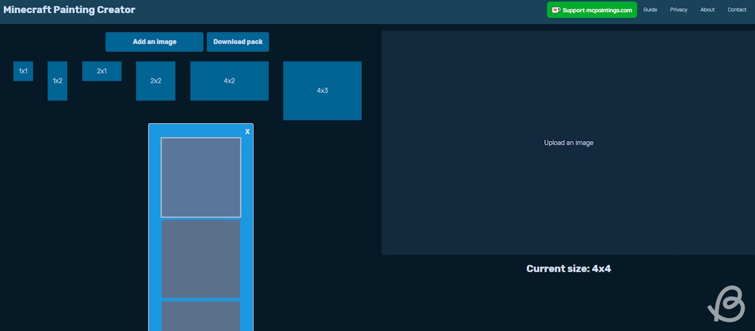Screen dimensions: 755x331
Task: Pick the 4x3 painting size
Action: click(322, 90)
